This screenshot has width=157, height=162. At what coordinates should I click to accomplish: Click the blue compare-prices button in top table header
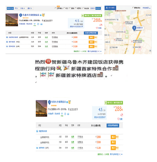point(91,33)
